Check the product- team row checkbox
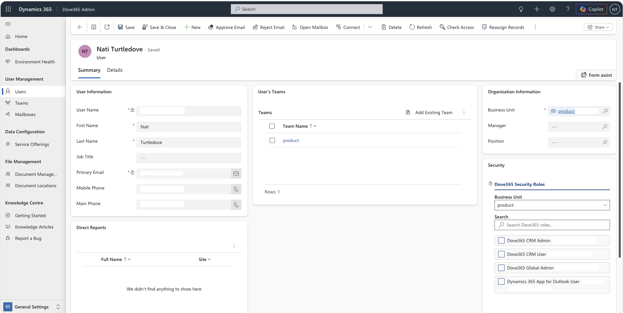This screenshot has width=623, height=313. [272, 140]
